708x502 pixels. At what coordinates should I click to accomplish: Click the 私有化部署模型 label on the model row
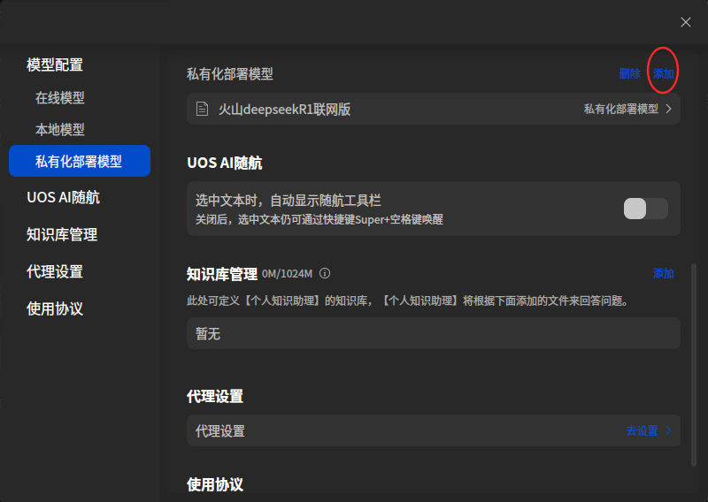pyautogui.click(x=621, y=109)
